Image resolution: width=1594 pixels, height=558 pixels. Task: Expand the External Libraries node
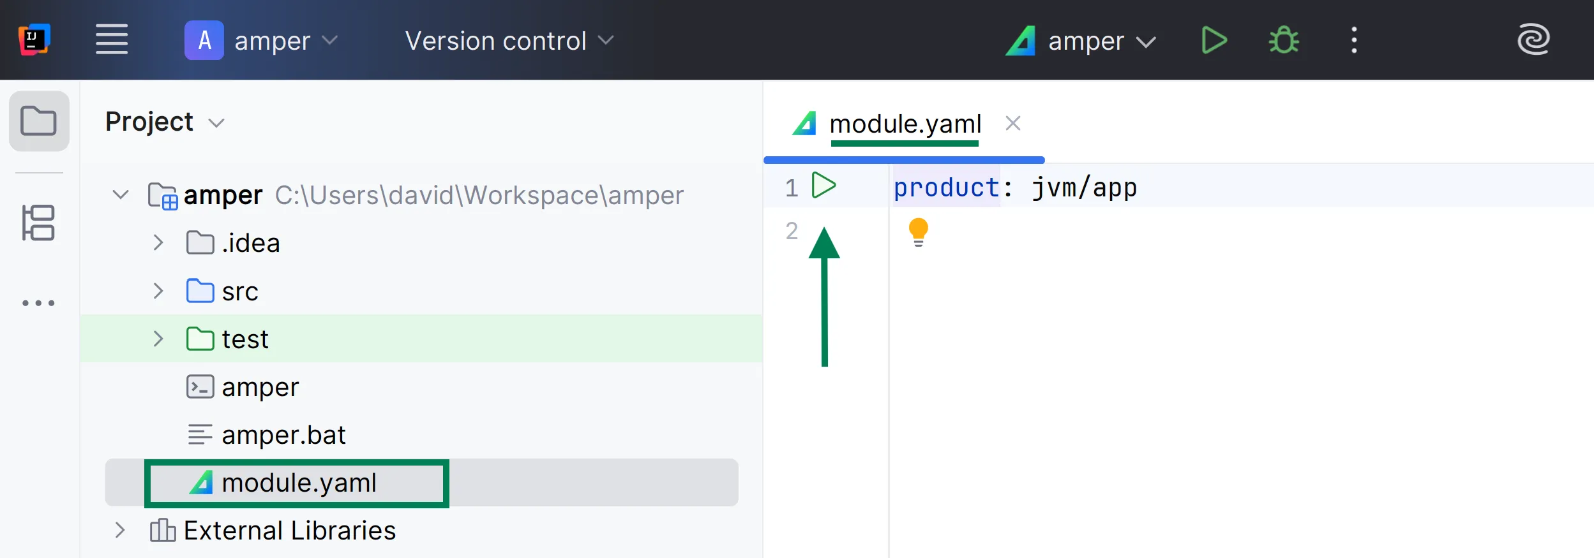(x=119, y=531)
